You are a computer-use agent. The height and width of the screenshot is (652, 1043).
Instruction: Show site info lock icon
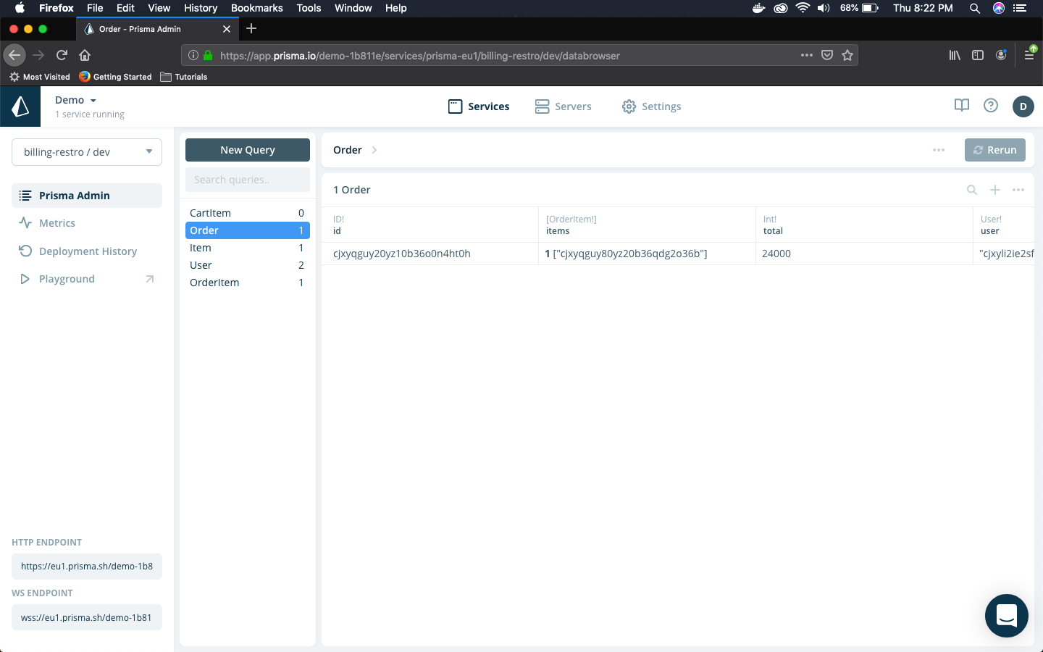tap(208, 55)
